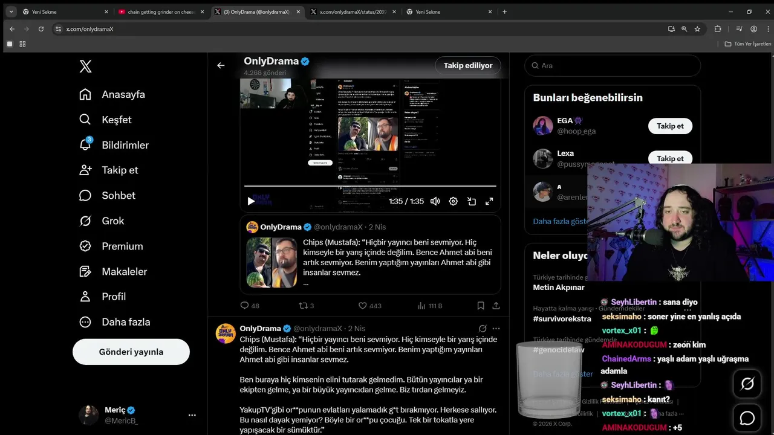Follow EGA with Takip et button
Image resolution: width=774 pixels, height=435 pixels.
pyautogui.click(x=670, y=126)
